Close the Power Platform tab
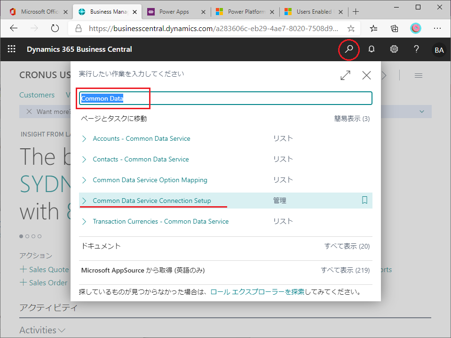Image resolution: width=451 pixels, height=338 pixels. pos(272,12)
